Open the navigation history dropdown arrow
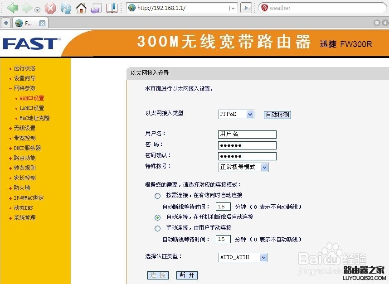The width and height of the screenshot is (389, 284). click(x=38, y=10)
